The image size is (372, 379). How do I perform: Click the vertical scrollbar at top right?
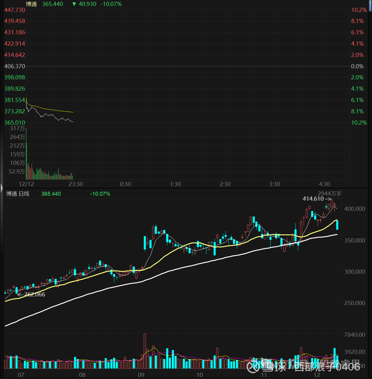[370, 6]
